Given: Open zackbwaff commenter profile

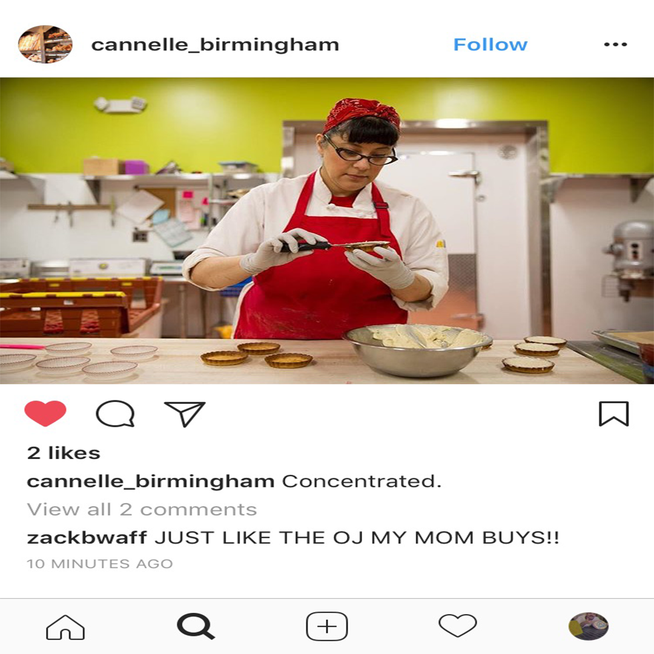Looking at the screenshot, I should (87, 537).
